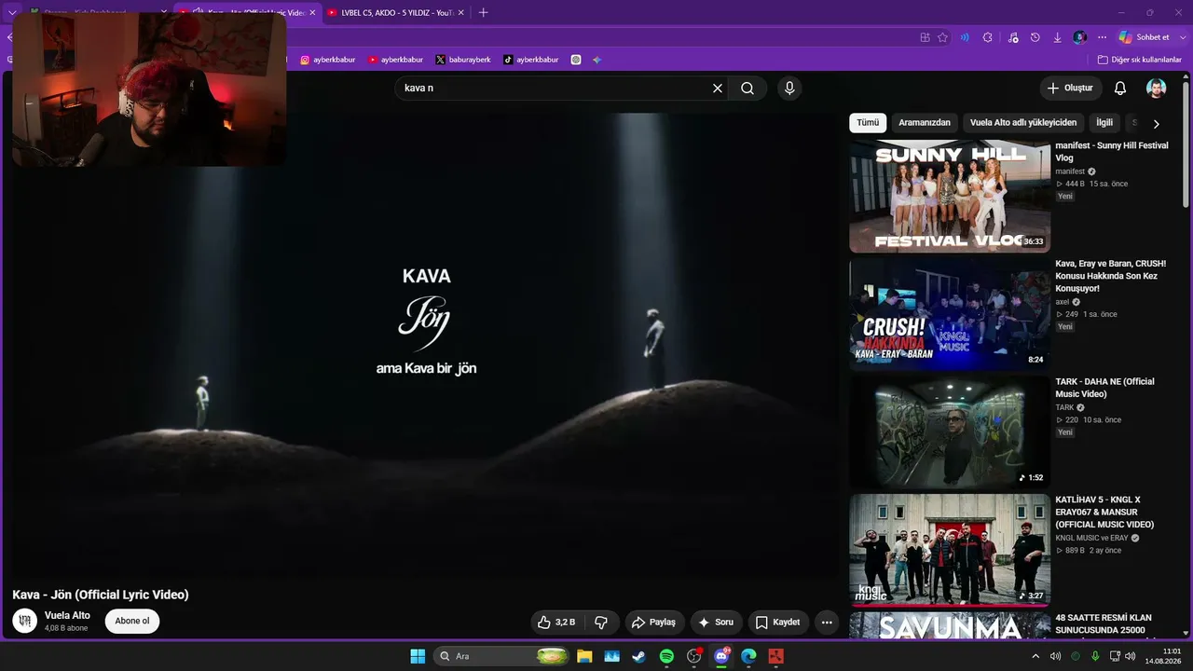Open the microphone tray icon
Viewport: 1193px width, 671px height.
click(1095, 656)
